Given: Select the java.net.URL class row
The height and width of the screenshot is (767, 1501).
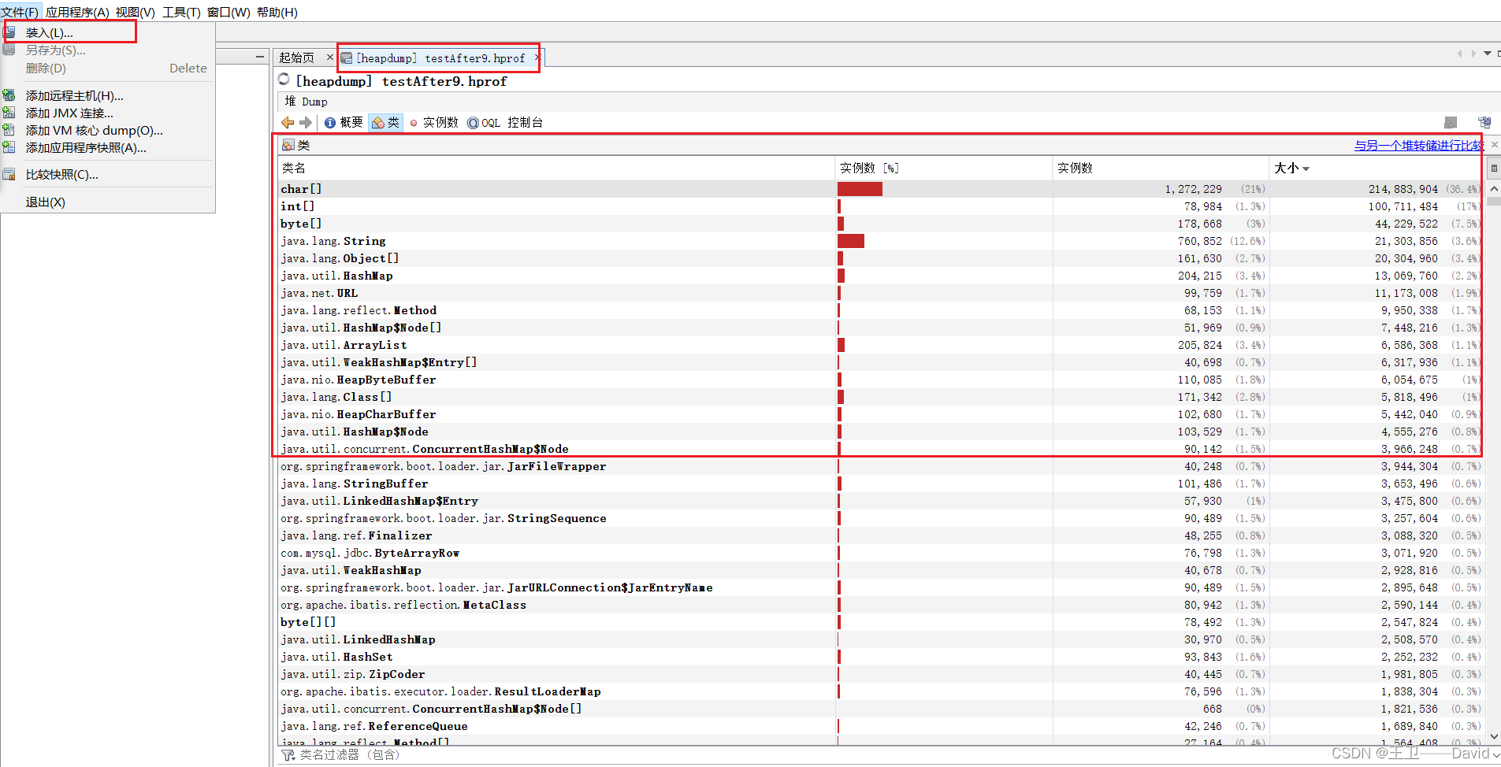Looking at the screenshot, I should coord(880,293).
